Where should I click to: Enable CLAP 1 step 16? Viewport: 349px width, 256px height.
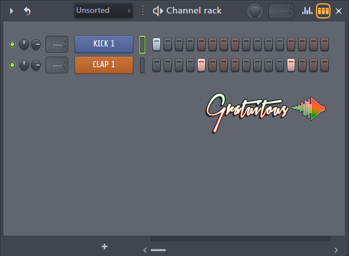[x=324, y=65]
